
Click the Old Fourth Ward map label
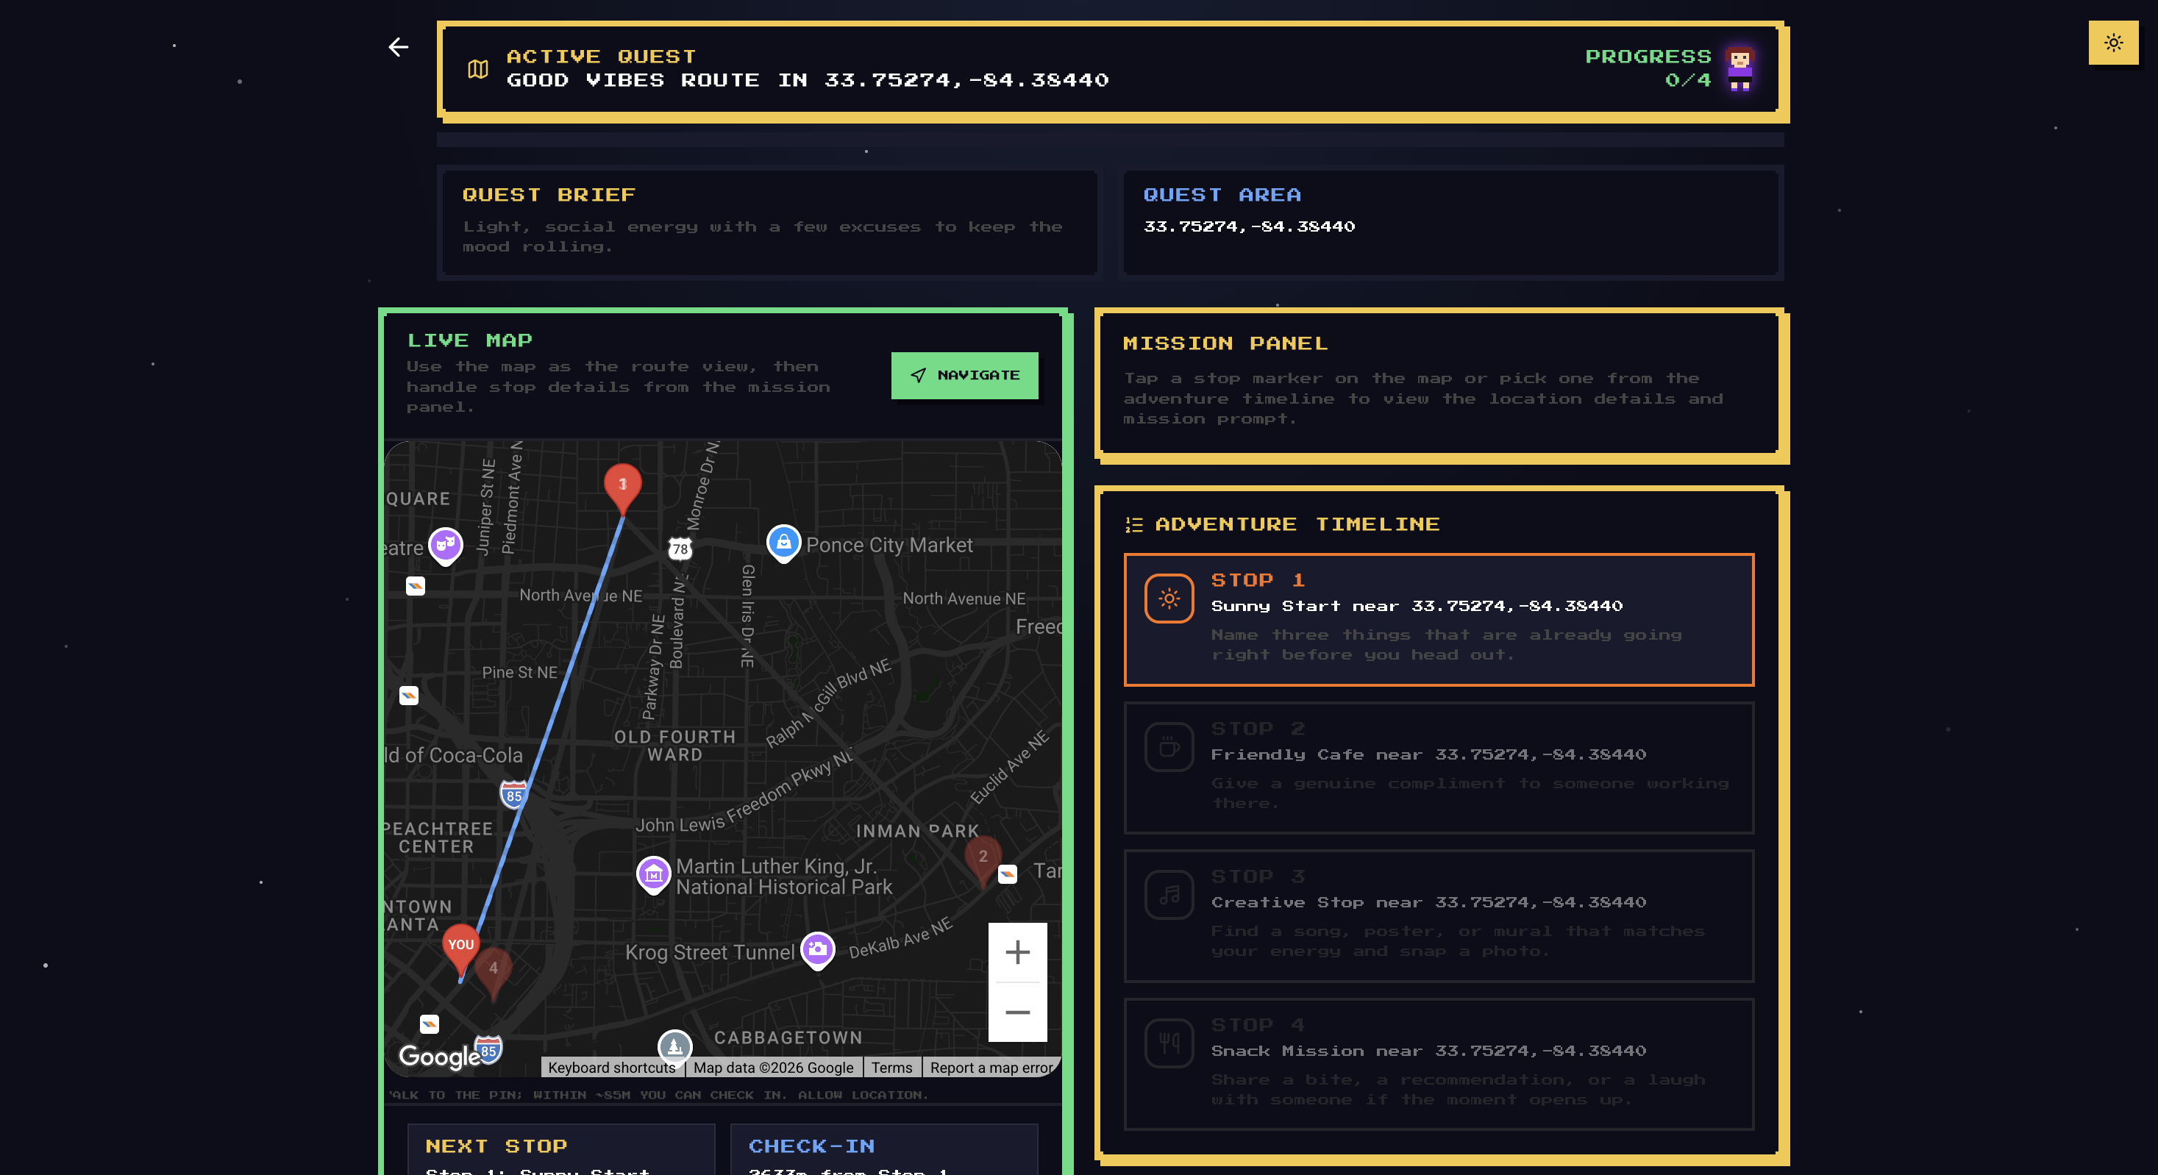pos(674,746)
